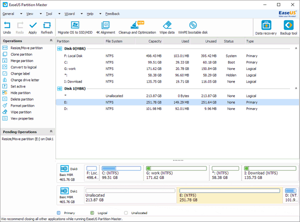Open the dropdown arrow next to View

point(40,14)
